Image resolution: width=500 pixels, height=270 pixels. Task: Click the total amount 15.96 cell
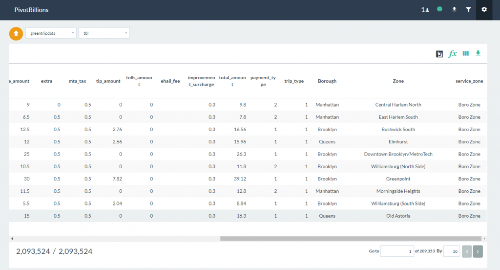(x=240, y=142)
